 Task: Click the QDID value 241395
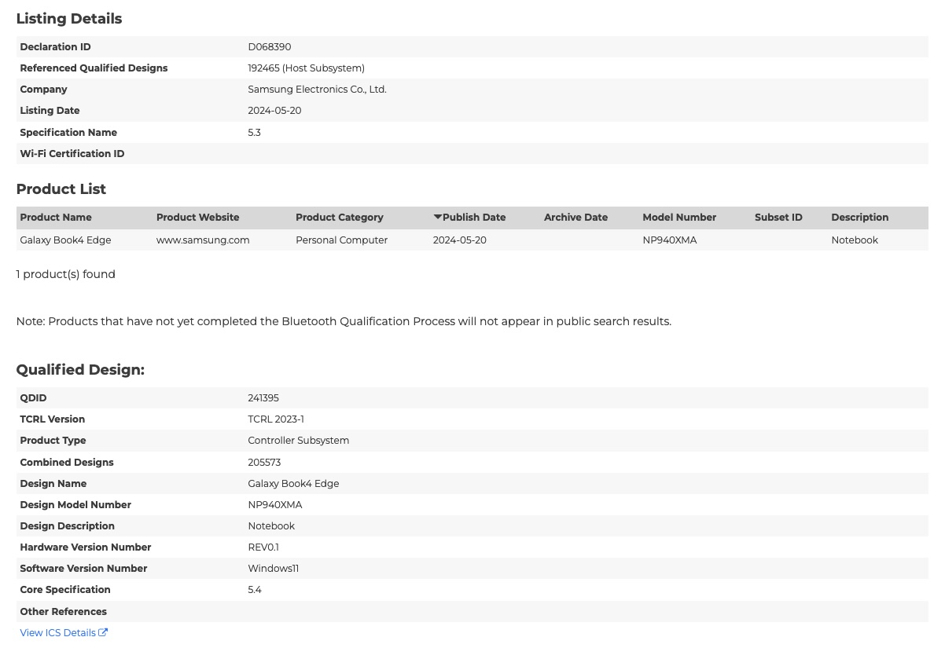point(263,398)
